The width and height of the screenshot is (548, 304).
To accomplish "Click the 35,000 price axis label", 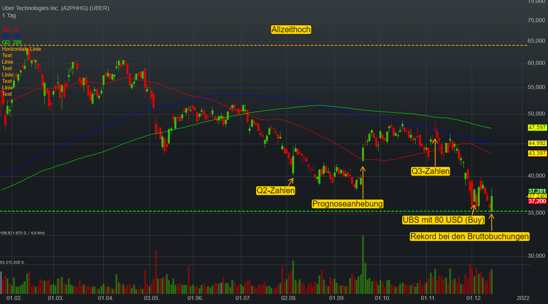I will point(537,213).
